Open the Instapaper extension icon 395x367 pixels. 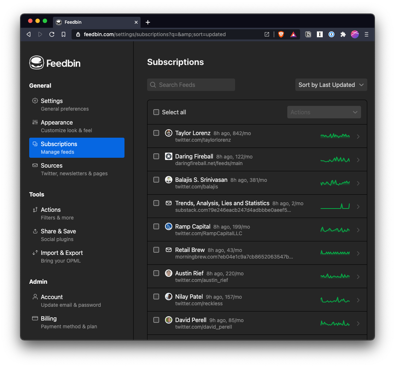point(320,34)
